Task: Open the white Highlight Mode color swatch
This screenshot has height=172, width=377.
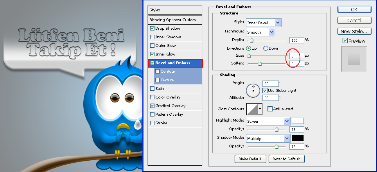Action: click(x=298, y=121)
